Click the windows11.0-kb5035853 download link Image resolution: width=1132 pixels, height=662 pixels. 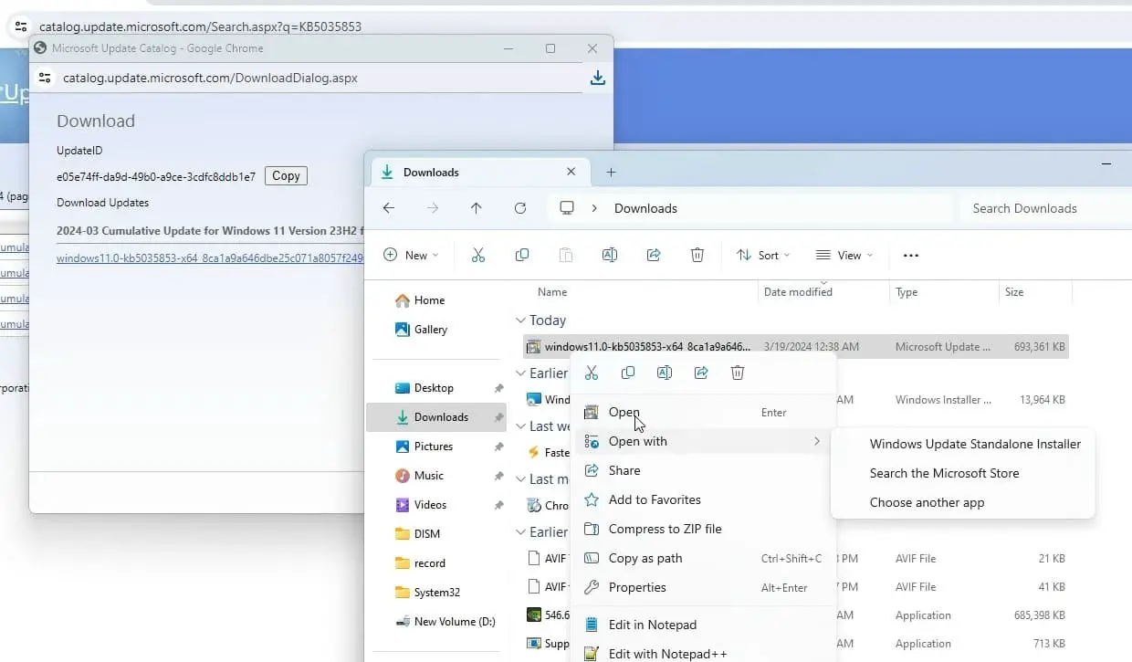point(209,257)
